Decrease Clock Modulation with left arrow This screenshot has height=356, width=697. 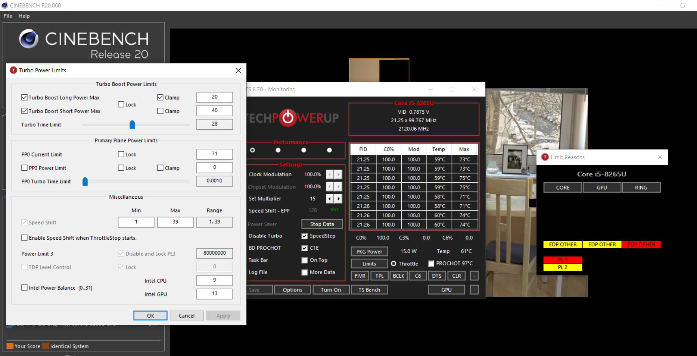pyautogui.click(x=330, y=174)
